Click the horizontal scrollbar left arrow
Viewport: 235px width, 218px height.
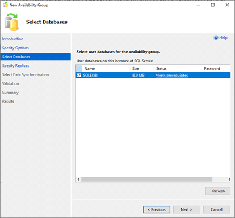[x=78, y=179]
